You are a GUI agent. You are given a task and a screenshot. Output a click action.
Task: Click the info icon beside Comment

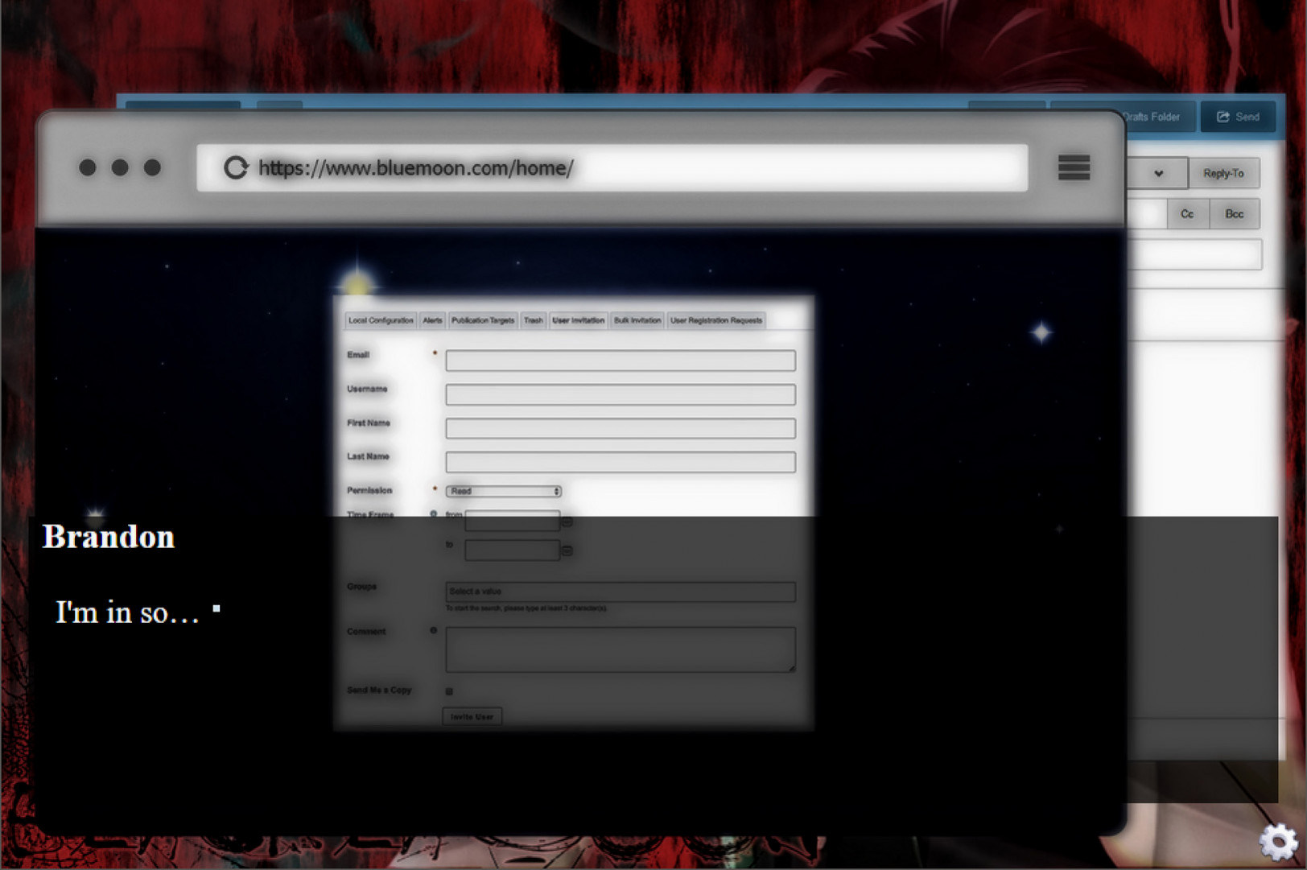pyautogui.click(x=434, y=630)
